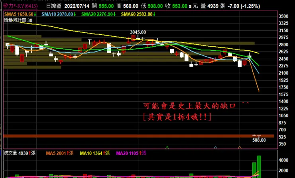Select the MA5 2001 volume average label

point(60,153)
